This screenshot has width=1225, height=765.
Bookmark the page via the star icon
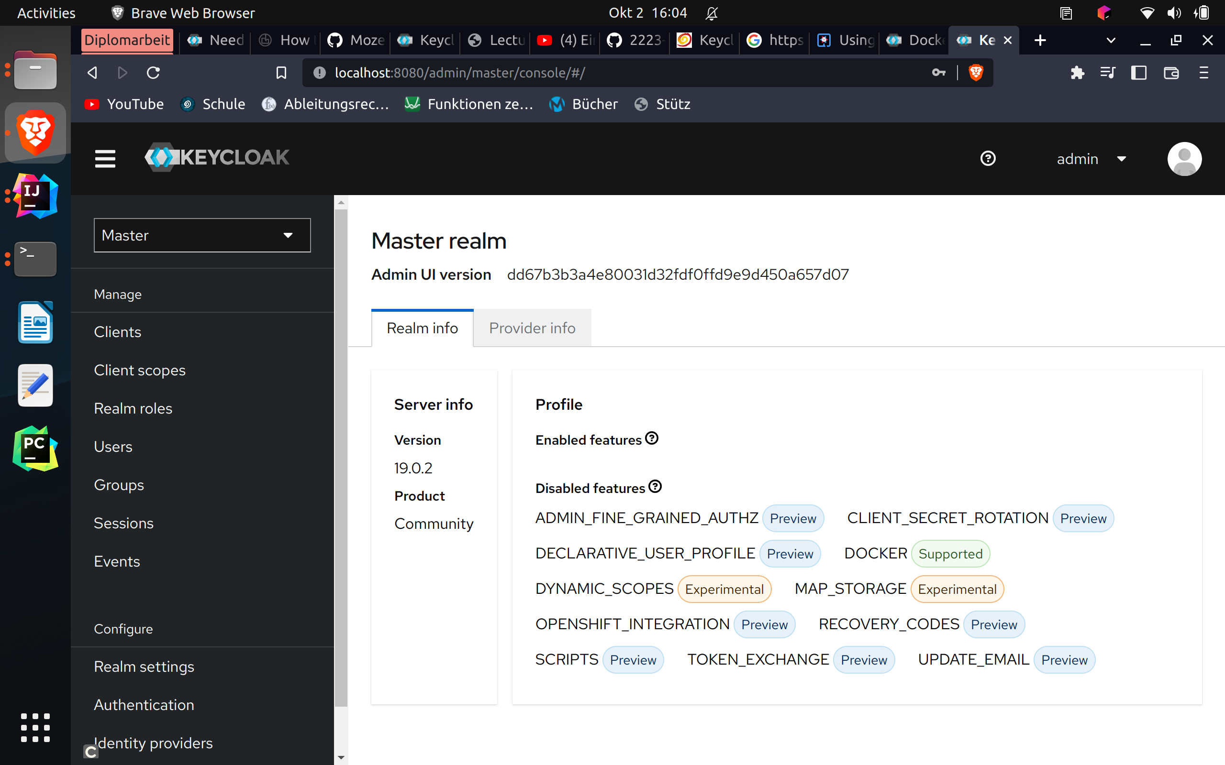pos(281,72)
